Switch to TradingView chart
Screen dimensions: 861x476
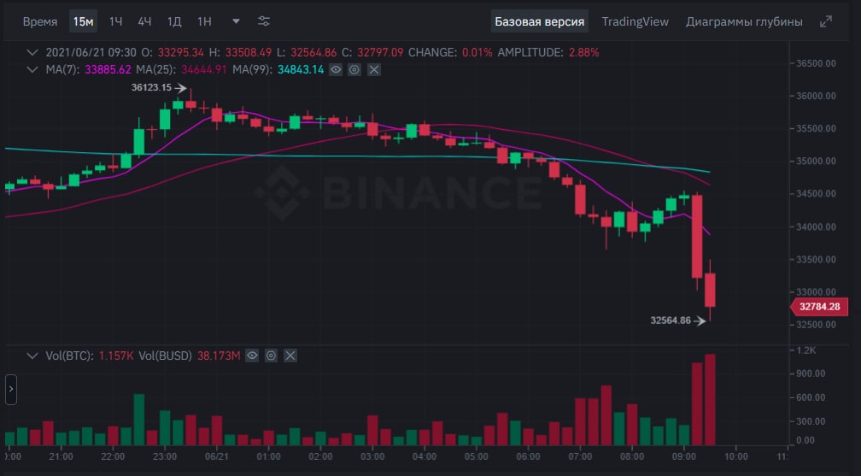point(635,21)
